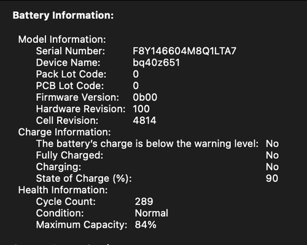Click the Charge Information section label
Image resolution: width=307 pixels, height=245 pixels.
64,132
